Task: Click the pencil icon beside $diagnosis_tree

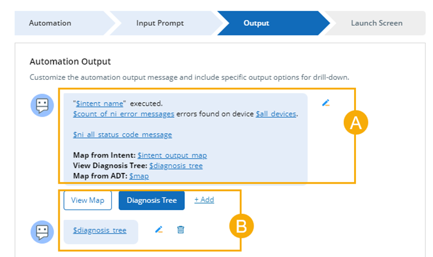Action: (159, 229)
